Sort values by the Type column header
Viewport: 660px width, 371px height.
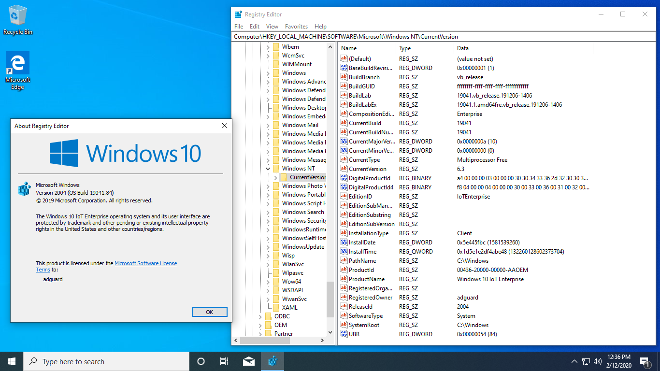(425, 48)
